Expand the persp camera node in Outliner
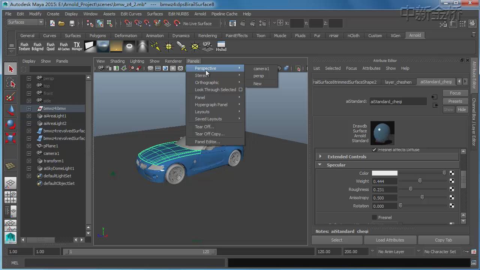 [29, 78]
